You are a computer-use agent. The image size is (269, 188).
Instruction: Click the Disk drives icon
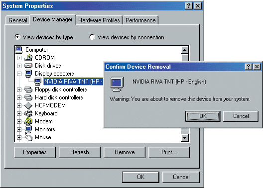click(28, 66)
